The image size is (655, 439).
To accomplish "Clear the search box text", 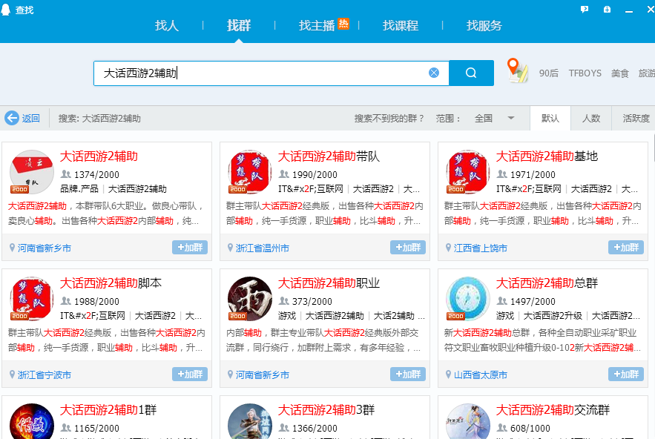I will pos(434,73).
